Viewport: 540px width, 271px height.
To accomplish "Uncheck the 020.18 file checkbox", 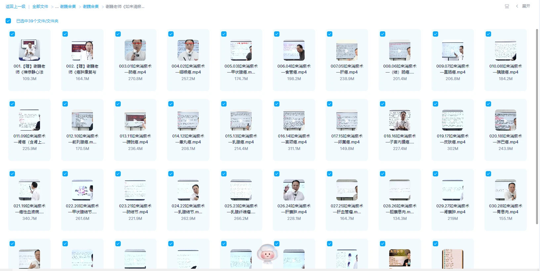I will pyautogui.click(x=488, y=104).
